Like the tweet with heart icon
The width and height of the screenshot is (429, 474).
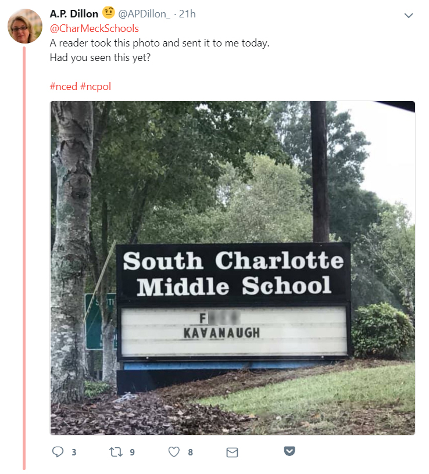pyautogui.click(x=174, y=452)
